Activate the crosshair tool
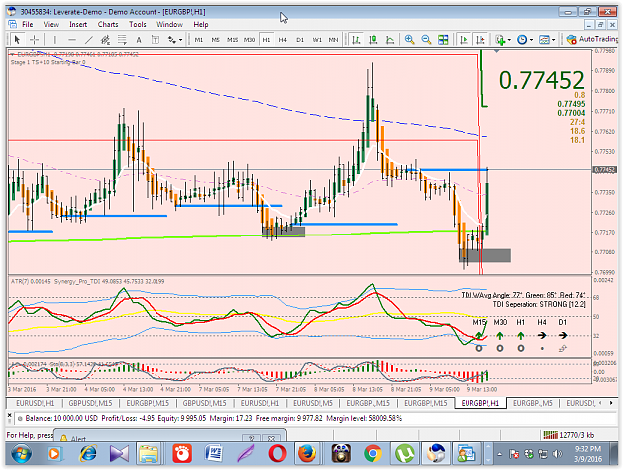623x470 pixels. tap(35, 39)
